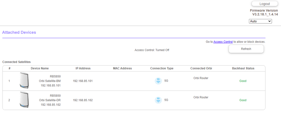
Task: Click the Connection Type column header
Action: (162, 68)
